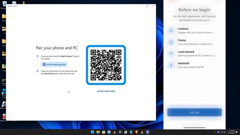This screenshot has width=240, height=135.
Task: Click the step 1 number badge
Action: click(37, 56)
